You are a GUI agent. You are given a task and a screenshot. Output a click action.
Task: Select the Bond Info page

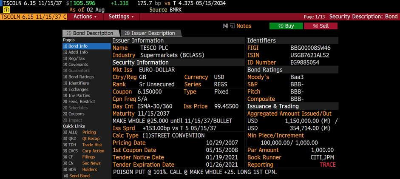pos(86,46)
